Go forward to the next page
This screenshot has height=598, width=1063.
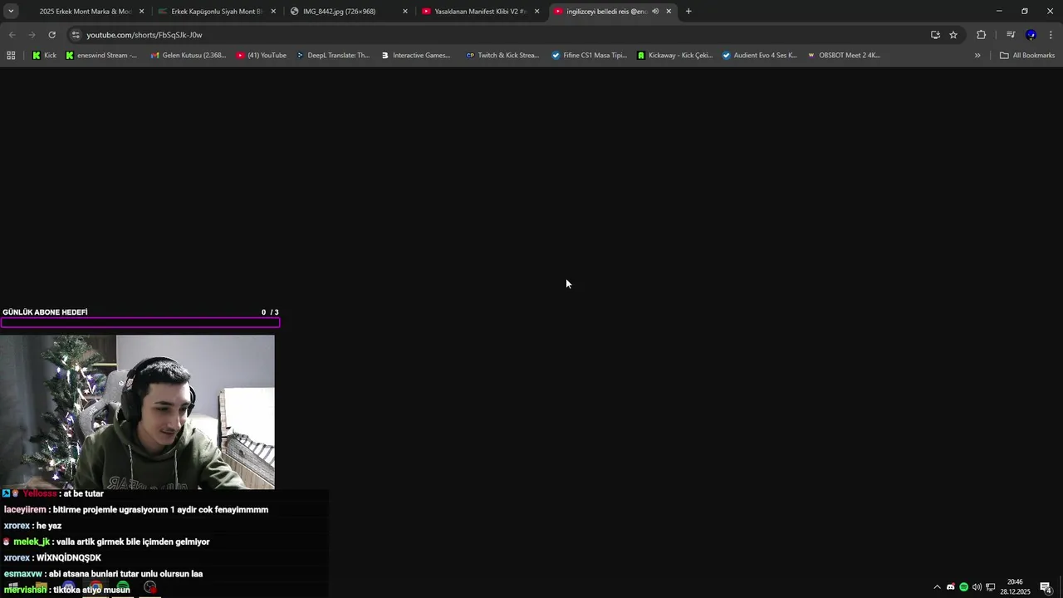32,35
